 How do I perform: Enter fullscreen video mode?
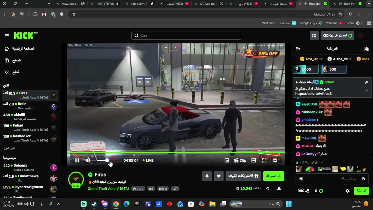pos(264,160)
